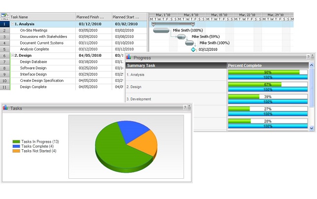Click the On-Site Meetings Gantt bar
Viewport: 317px width, 199px height.
coord(161,31)
